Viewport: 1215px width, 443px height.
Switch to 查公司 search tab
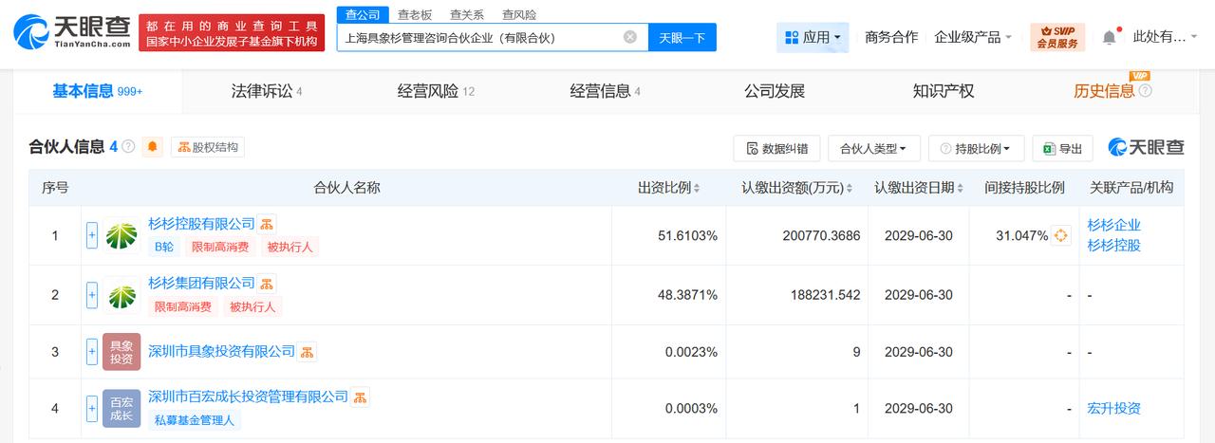[362, 15]
